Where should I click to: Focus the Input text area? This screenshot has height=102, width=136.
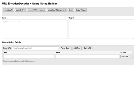35,29
